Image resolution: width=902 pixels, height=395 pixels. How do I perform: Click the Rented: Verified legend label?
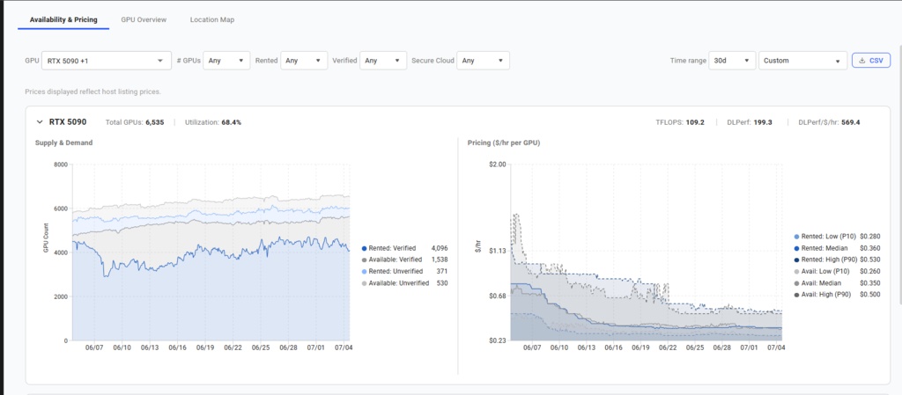coord(392,249)
